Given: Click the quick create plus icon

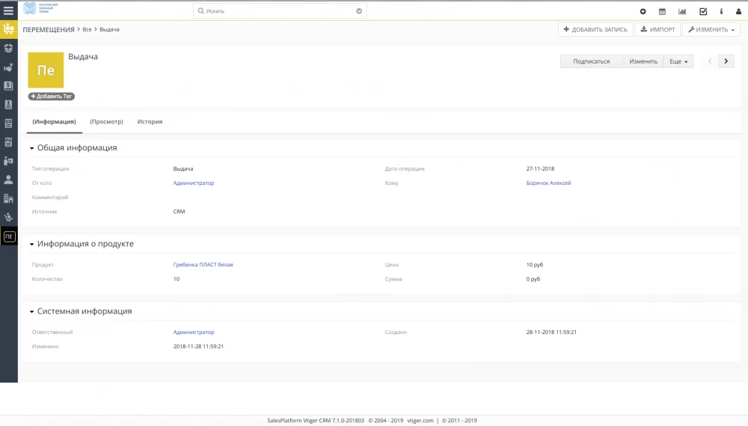Looking at the screenshot, I should pyautogui.click(x=643, y=11).
